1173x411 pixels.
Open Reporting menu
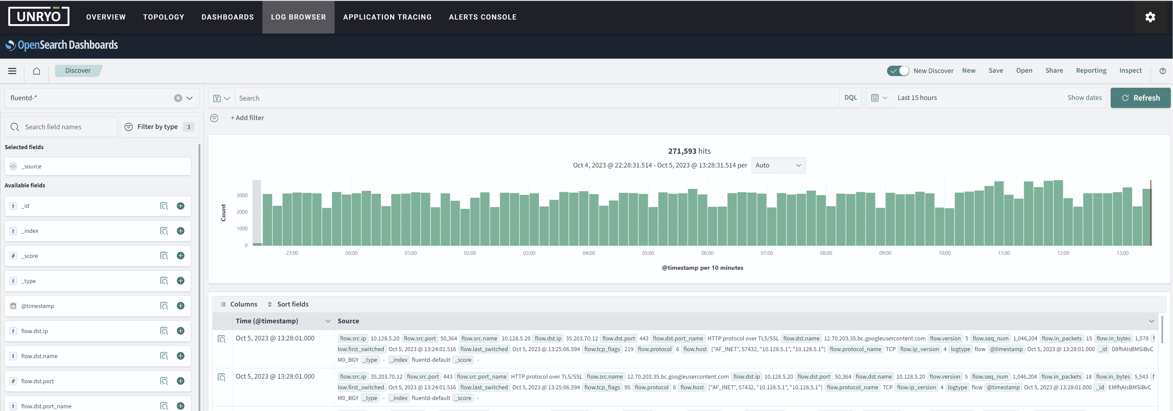pos(1091,71)
